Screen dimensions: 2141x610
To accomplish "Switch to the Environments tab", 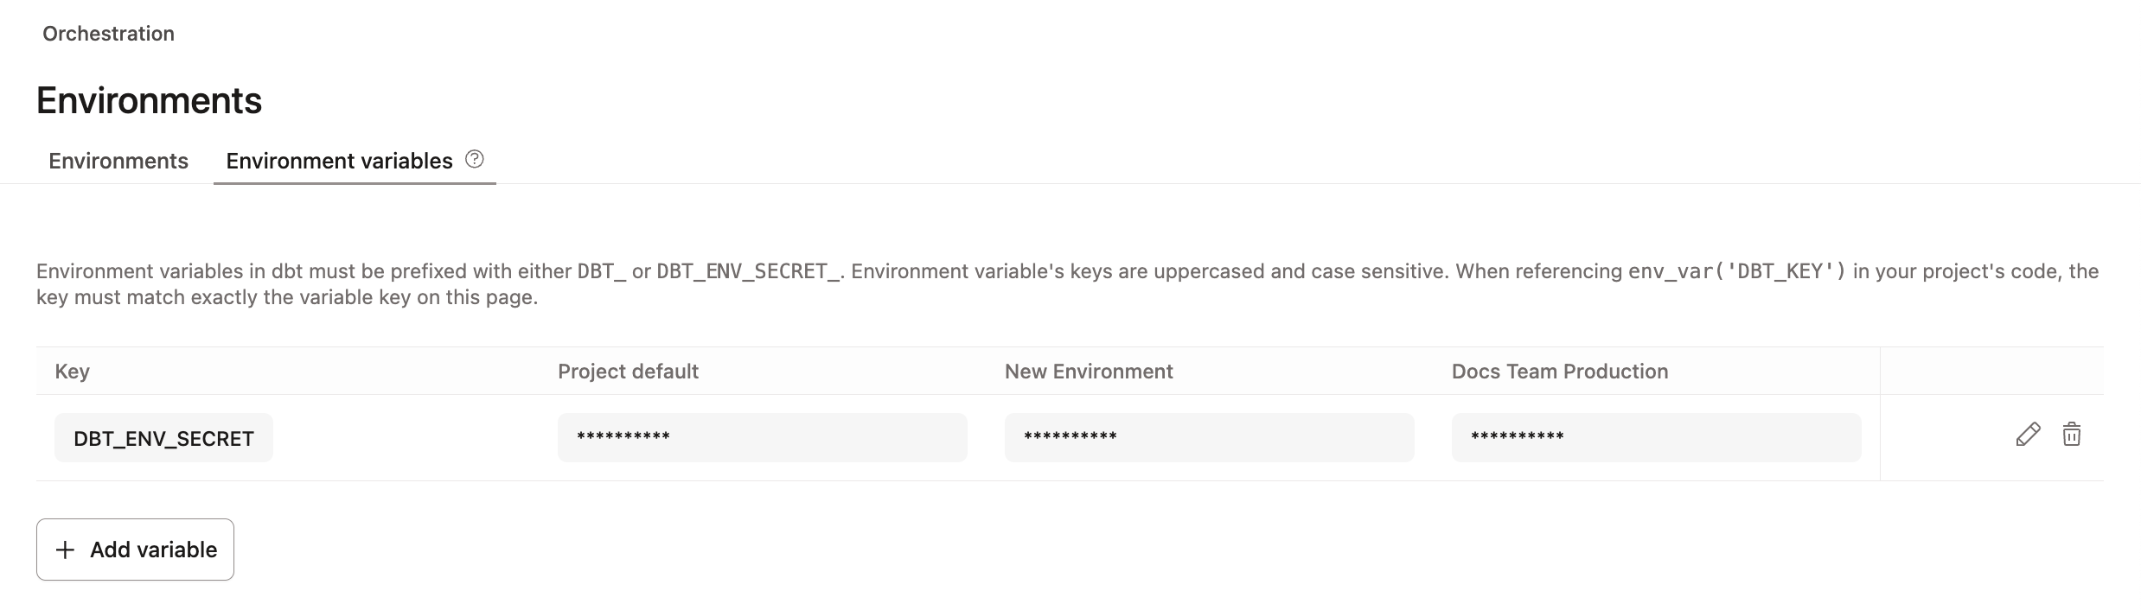I will 118,161.
